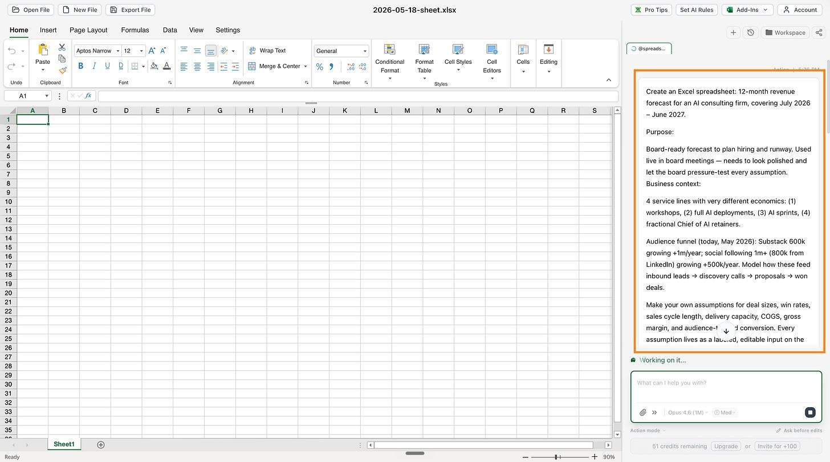Click the zoom slider handle
Viewport: 830px width, 462px height.
pyautogui.click(x=556, y=457)
